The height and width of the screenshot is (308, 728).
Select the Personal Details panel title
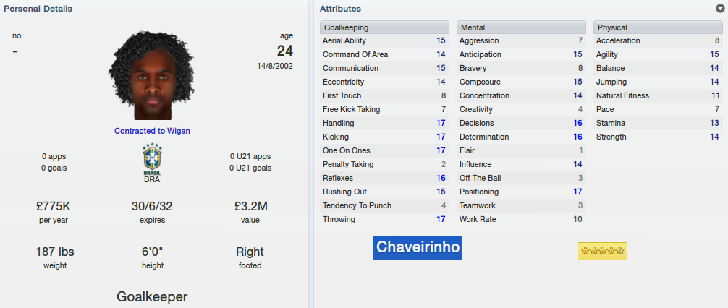[x=38, y=9]
